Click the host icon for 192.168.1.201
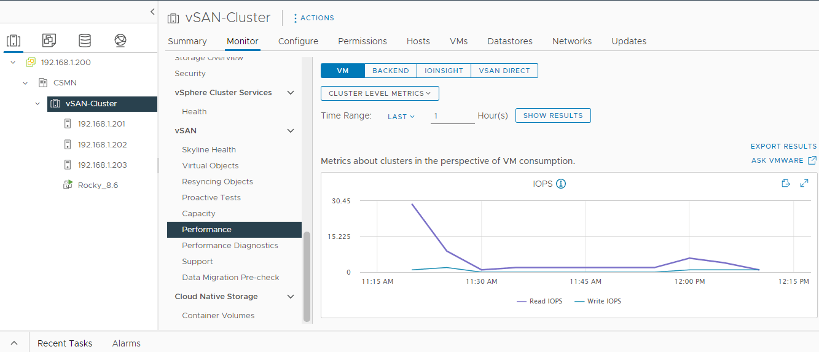Image resolution: width=819 pixels, height=352 pixels. coord(68,123)
